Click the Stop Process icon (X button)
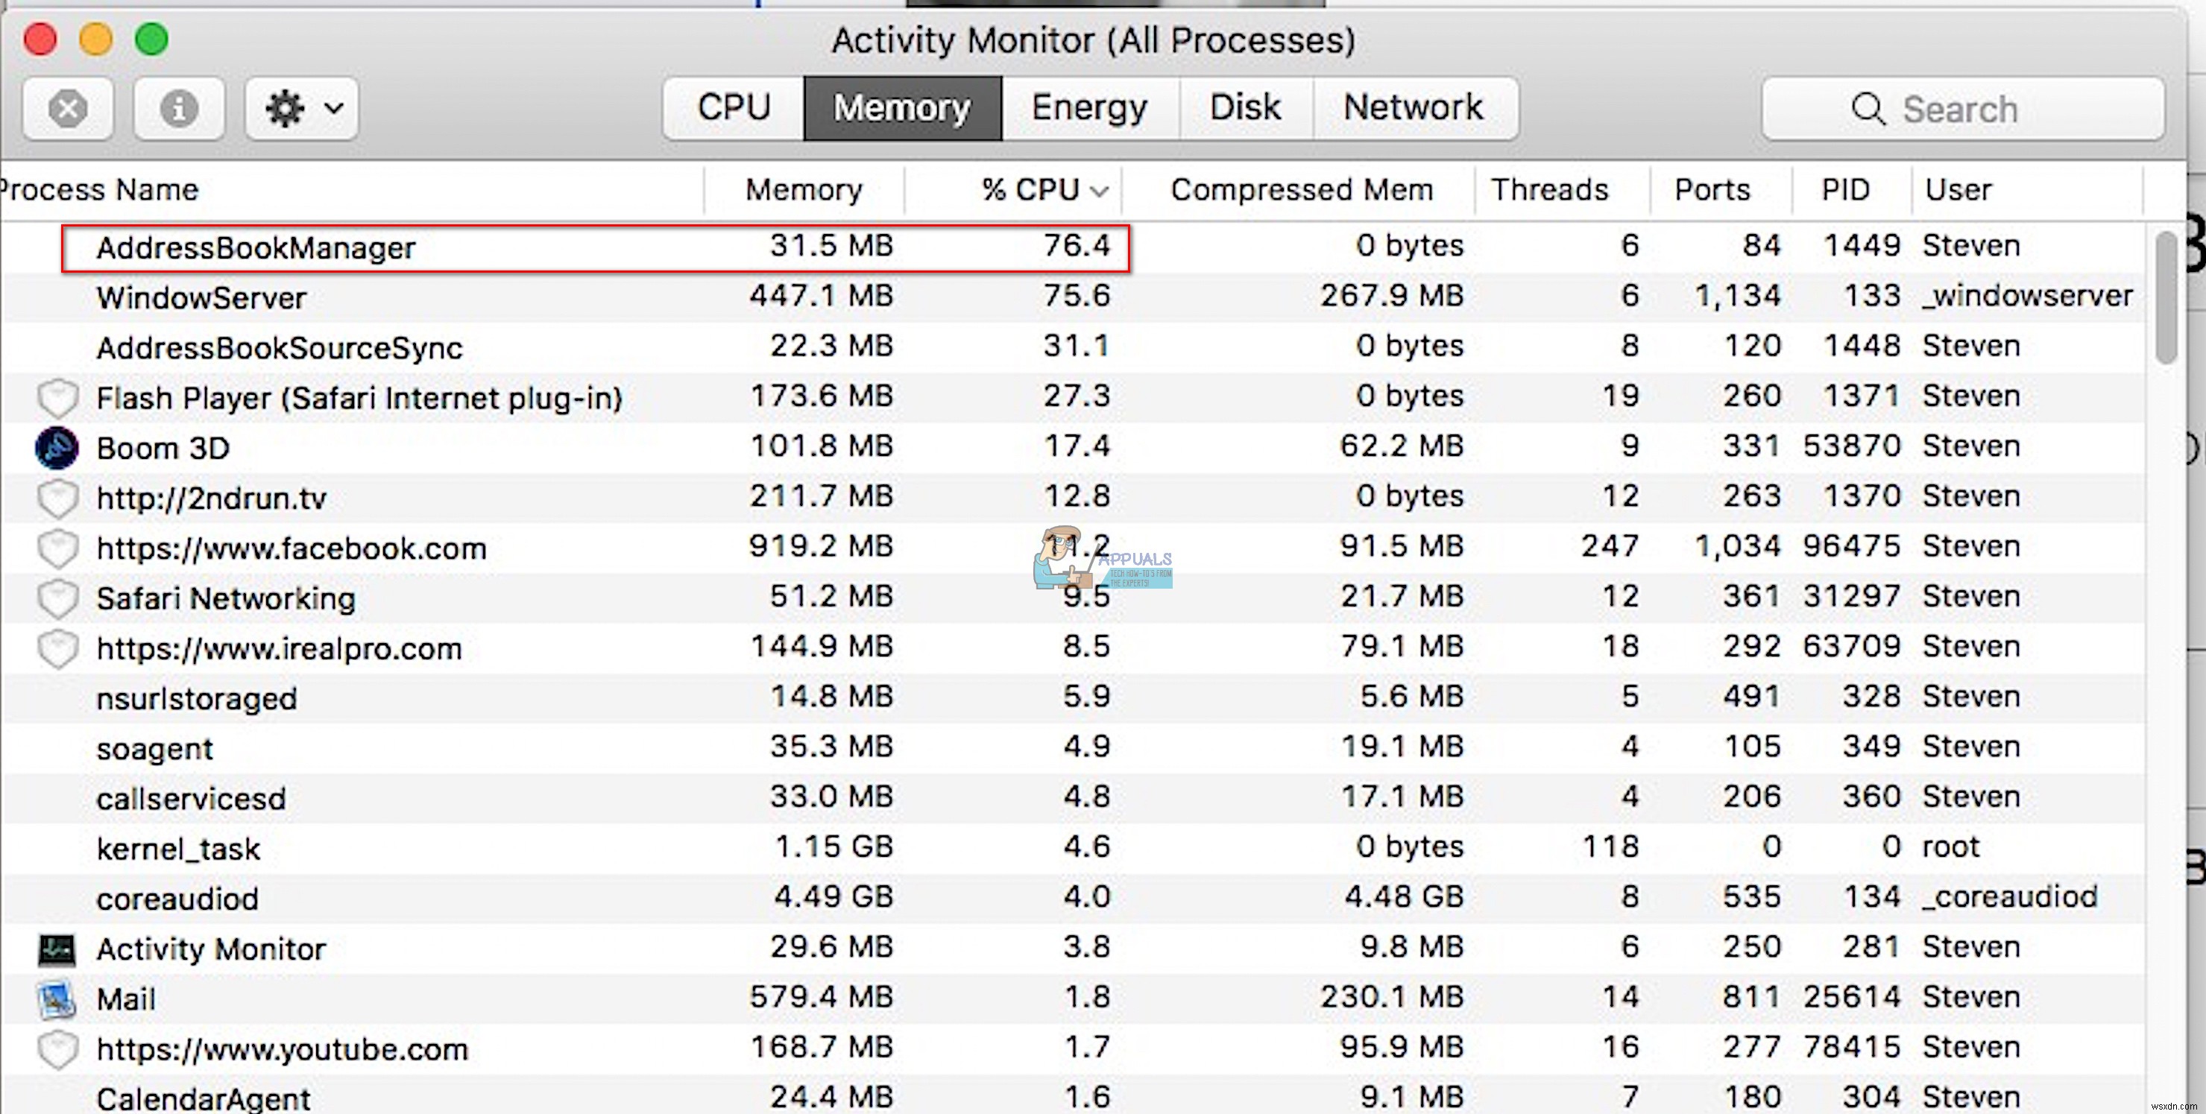Image resolution: width=2206 pixels, height=1114 pixels. coord(69,108)
